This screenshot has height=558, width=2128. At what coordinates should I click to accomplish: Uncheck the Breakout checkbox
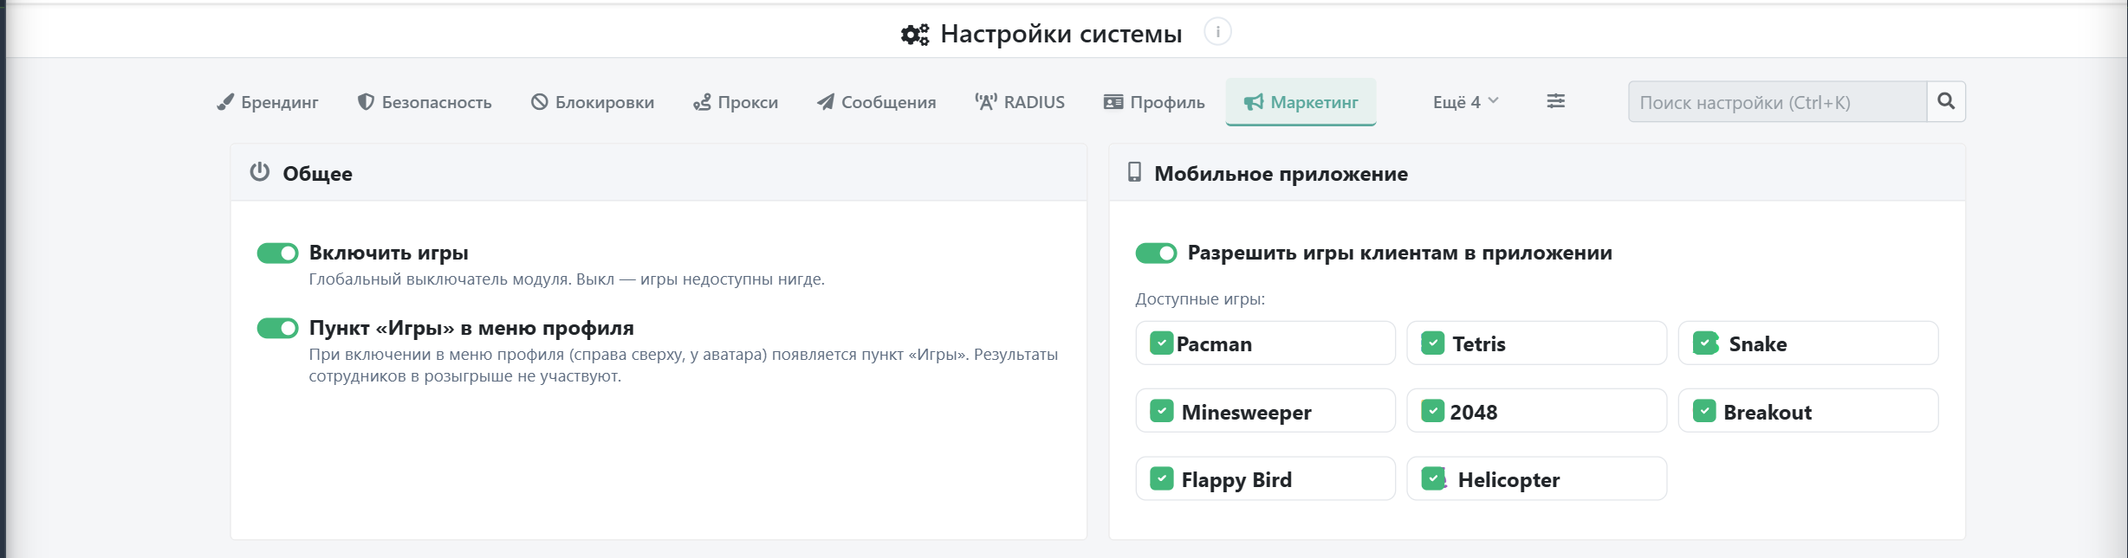click(1704, 411)
